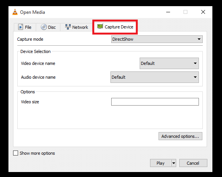Image resolution: width=222 pixels, height=177 pixels.
Task: Click the maximize button in title bar
Action: click(185, 12)
